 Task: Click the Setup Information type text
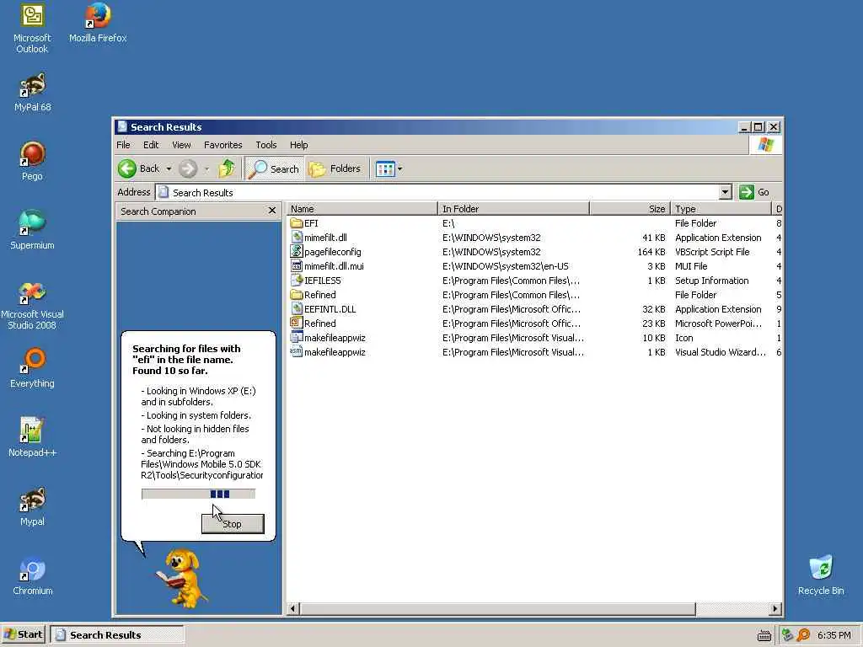(x=711, y=281)
